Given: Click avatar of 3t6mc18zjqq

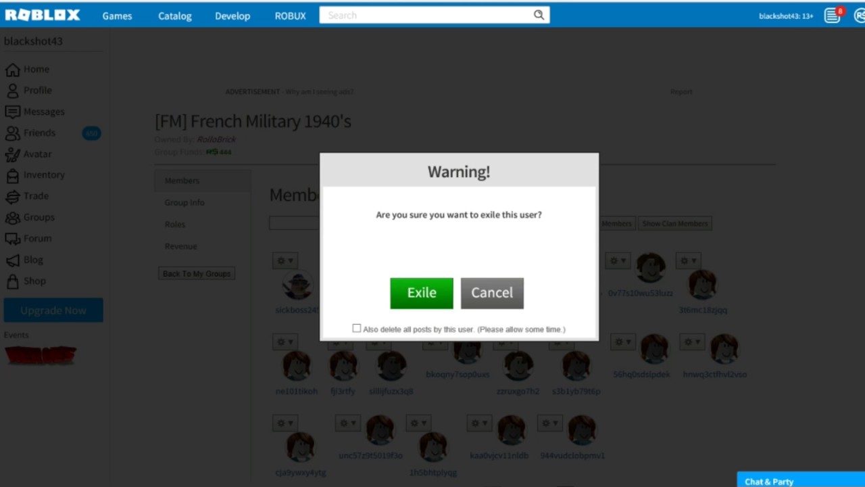Looking at the screenshot, I should coord(703,285).
